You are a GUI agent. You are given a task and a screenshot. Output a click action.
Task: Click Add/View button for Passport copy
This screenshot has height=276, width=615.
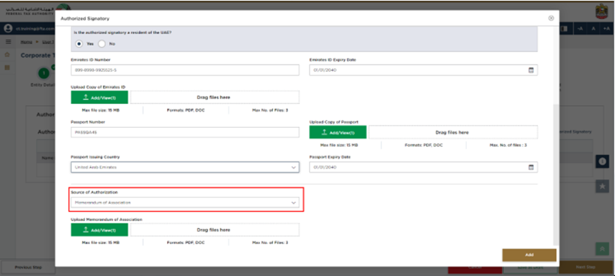[338, 132]
